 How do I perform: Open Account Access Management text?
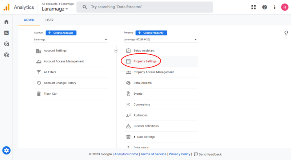tap(64, 61)
